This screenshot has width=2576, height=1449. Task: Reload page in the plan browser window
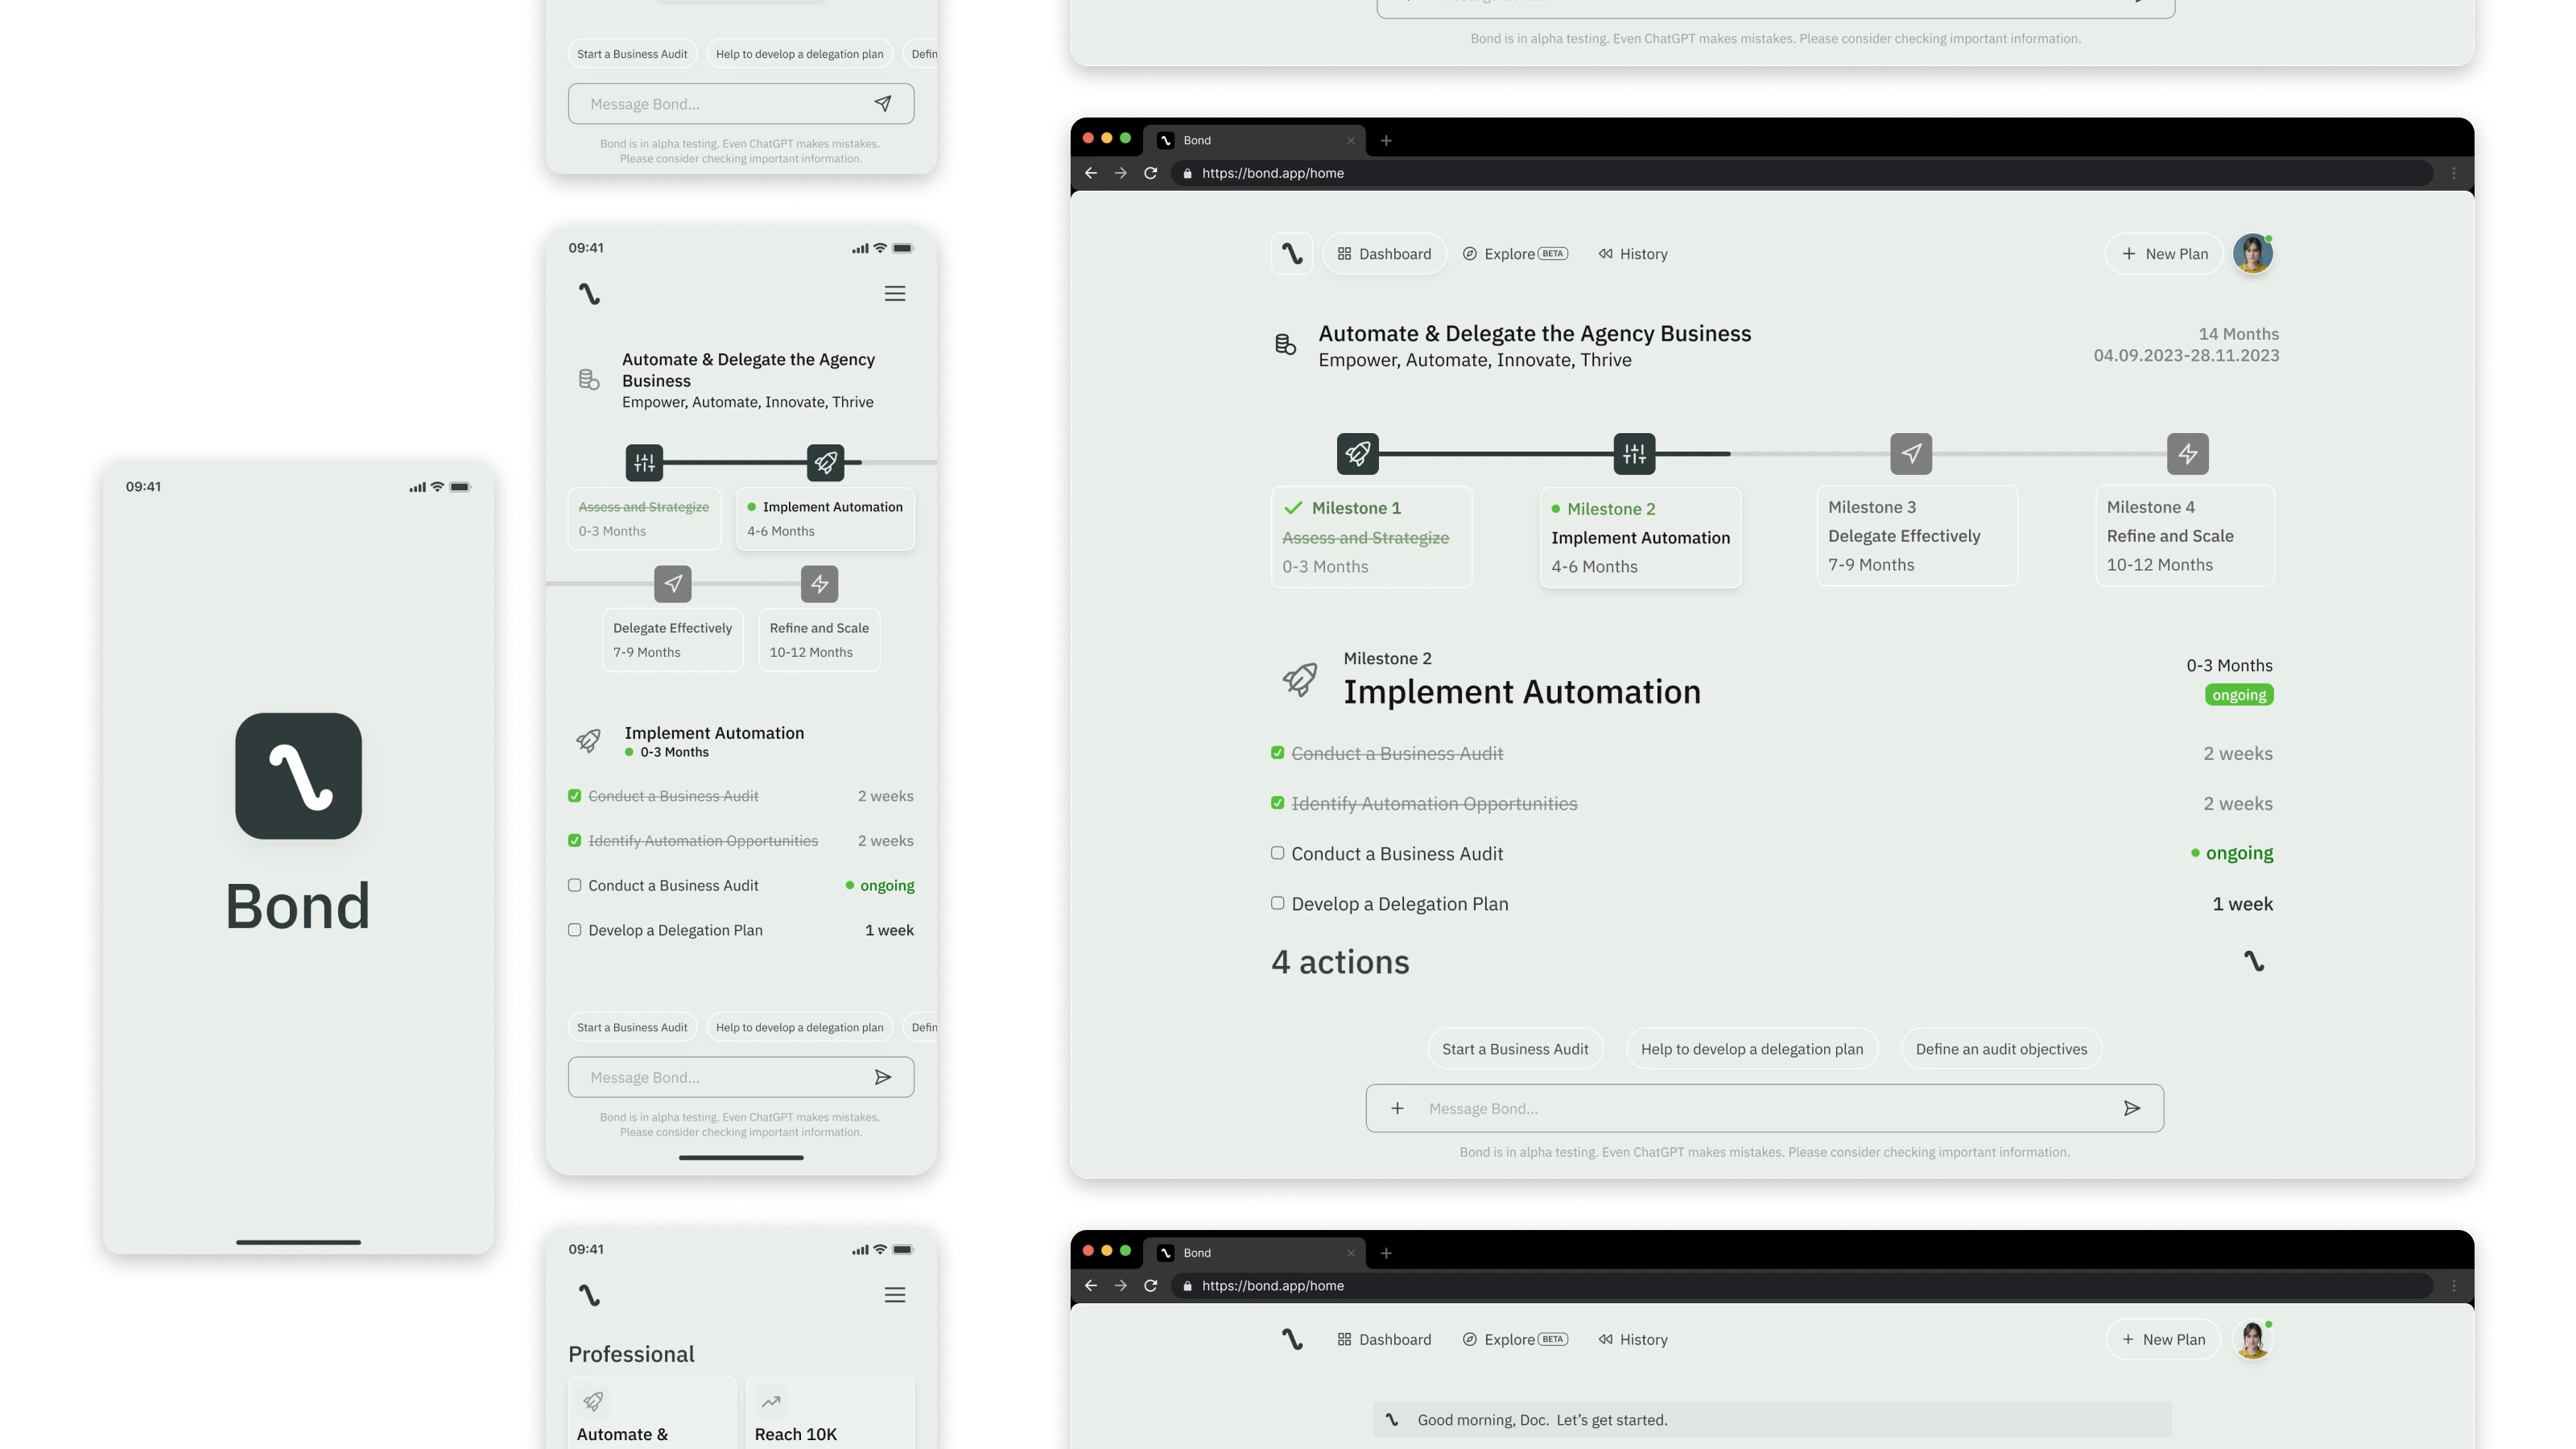click(1150, 173)
